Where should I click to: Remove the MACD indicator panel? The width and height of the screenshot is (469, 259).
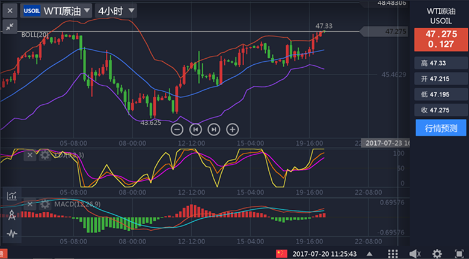click(x=30, y=204)
